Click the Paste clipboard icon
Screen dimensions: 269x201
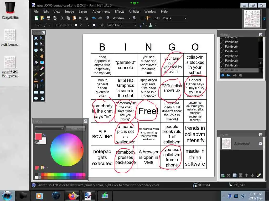(x=74, y=18)
